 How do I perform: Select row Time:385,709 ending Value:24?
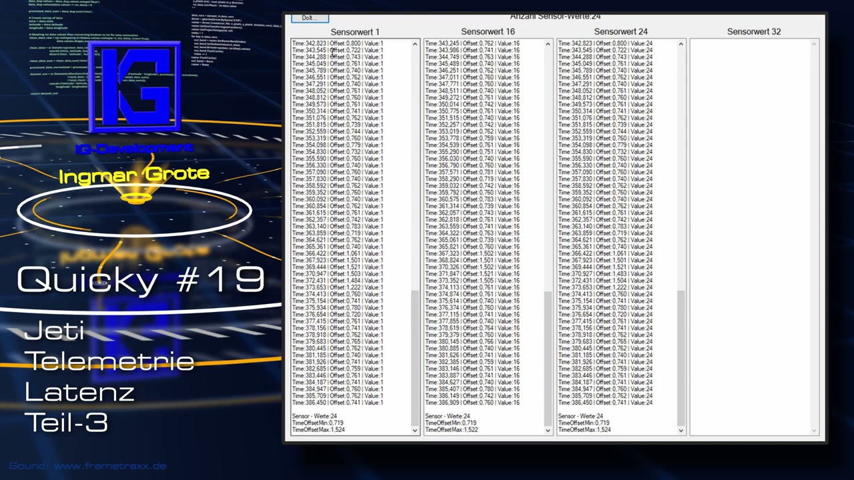point(606,396)
